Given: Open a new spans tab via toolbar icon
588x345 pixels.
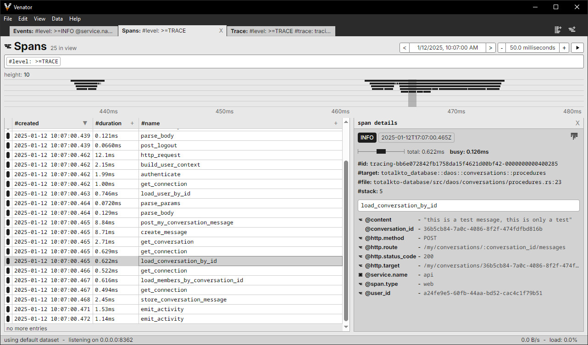Looking at the screenshot, I should tap(572, 29).
